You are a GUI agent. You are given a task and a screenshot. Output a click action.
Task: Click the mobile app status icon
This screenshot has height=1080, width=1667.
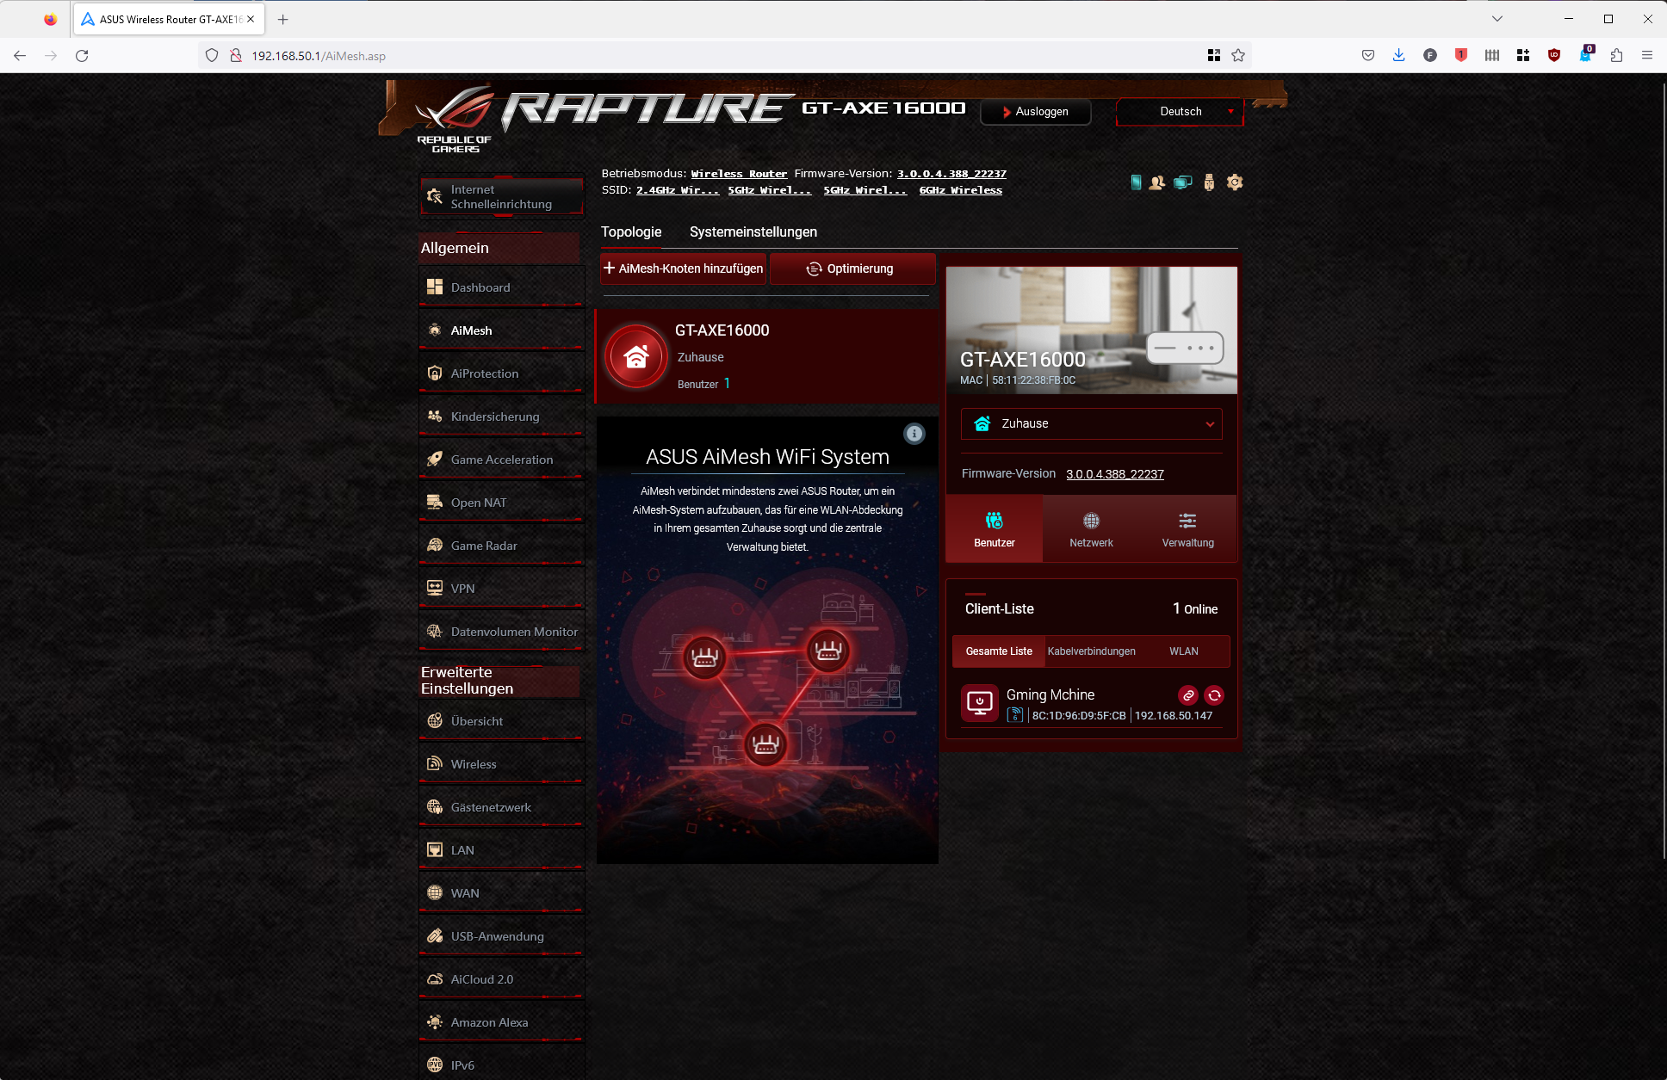point(1136,182)
